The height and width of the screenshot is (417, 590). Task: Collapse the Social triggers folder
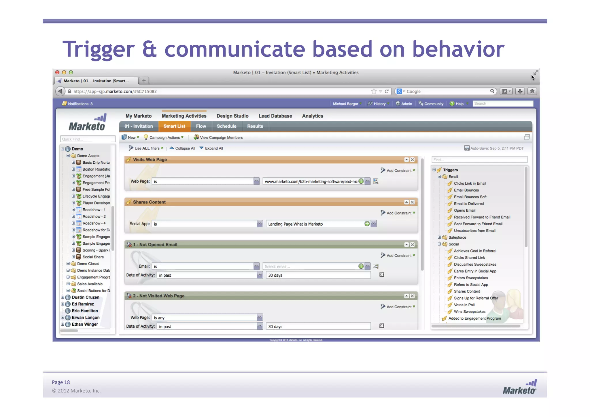point(439,244)
